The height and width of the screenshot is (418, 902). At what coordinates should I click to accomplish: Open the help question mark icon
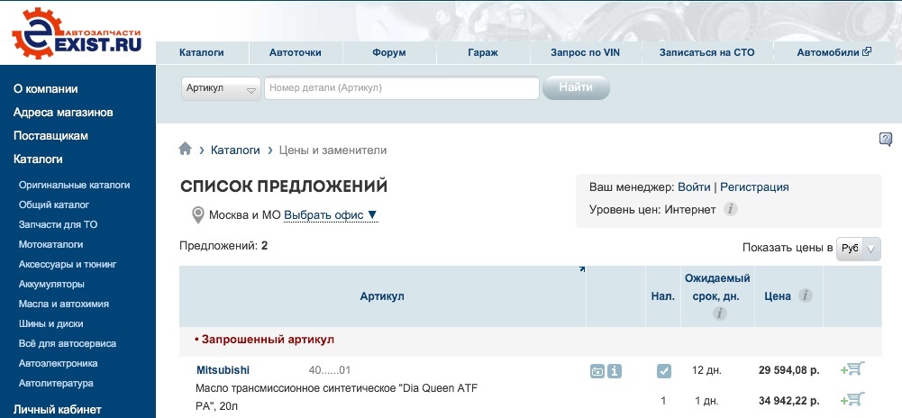click(885, 139)
